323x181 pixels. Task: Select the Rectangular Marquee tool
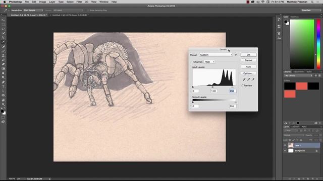point(3,25)
